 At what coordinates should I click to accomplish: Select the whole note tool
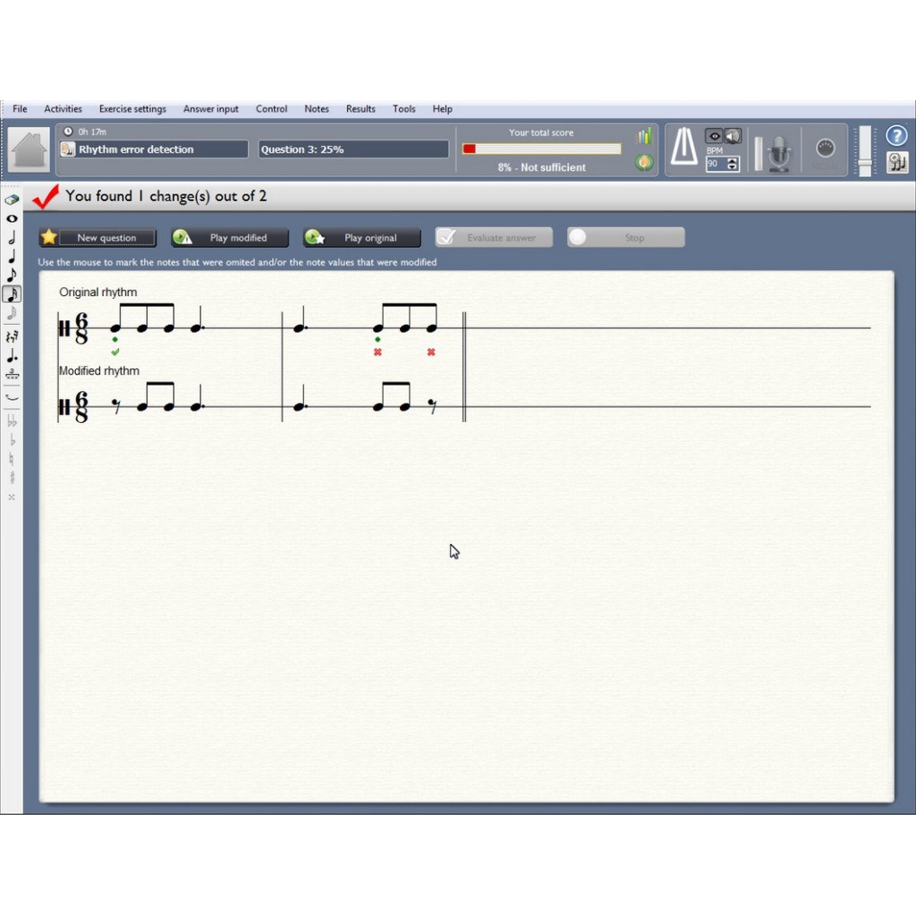pos(12,218)
